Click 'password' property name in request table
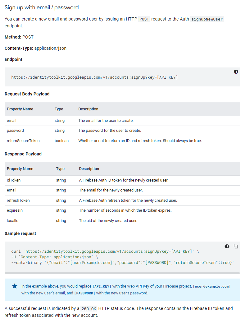Viewport: 245px width, 323px height. [x=15, y=131]
